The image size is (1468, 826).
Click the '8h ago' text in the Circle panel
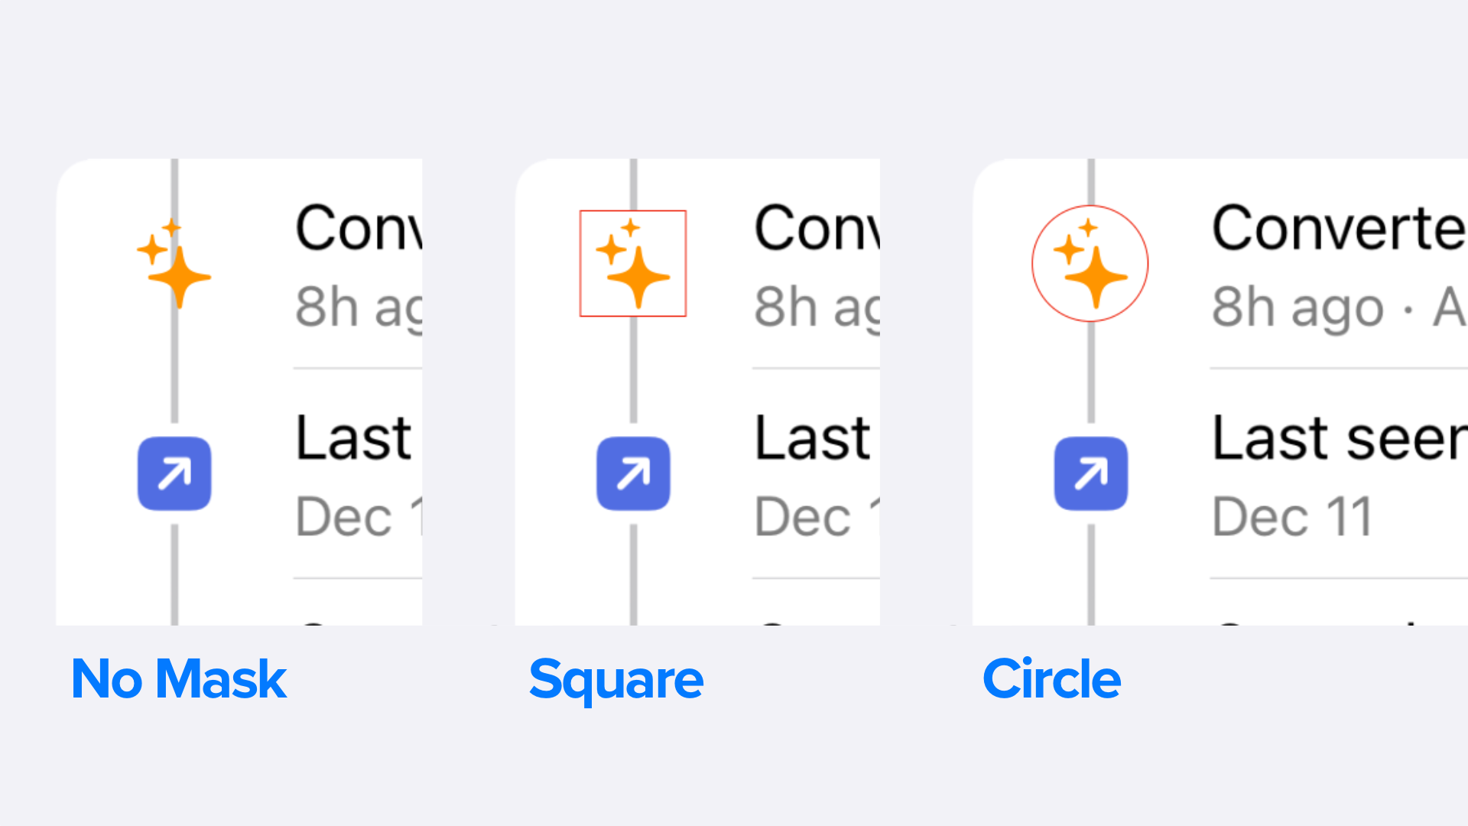point(1298,308)
